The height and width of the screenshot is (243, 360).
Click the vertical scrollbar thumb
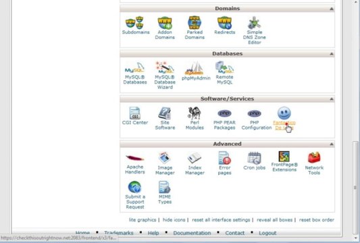click(x=355, y=187)
